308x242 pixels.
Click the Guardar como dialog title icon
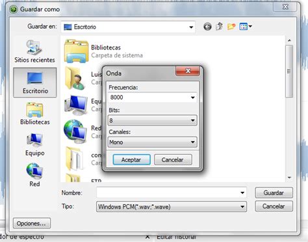pos(14,9)
